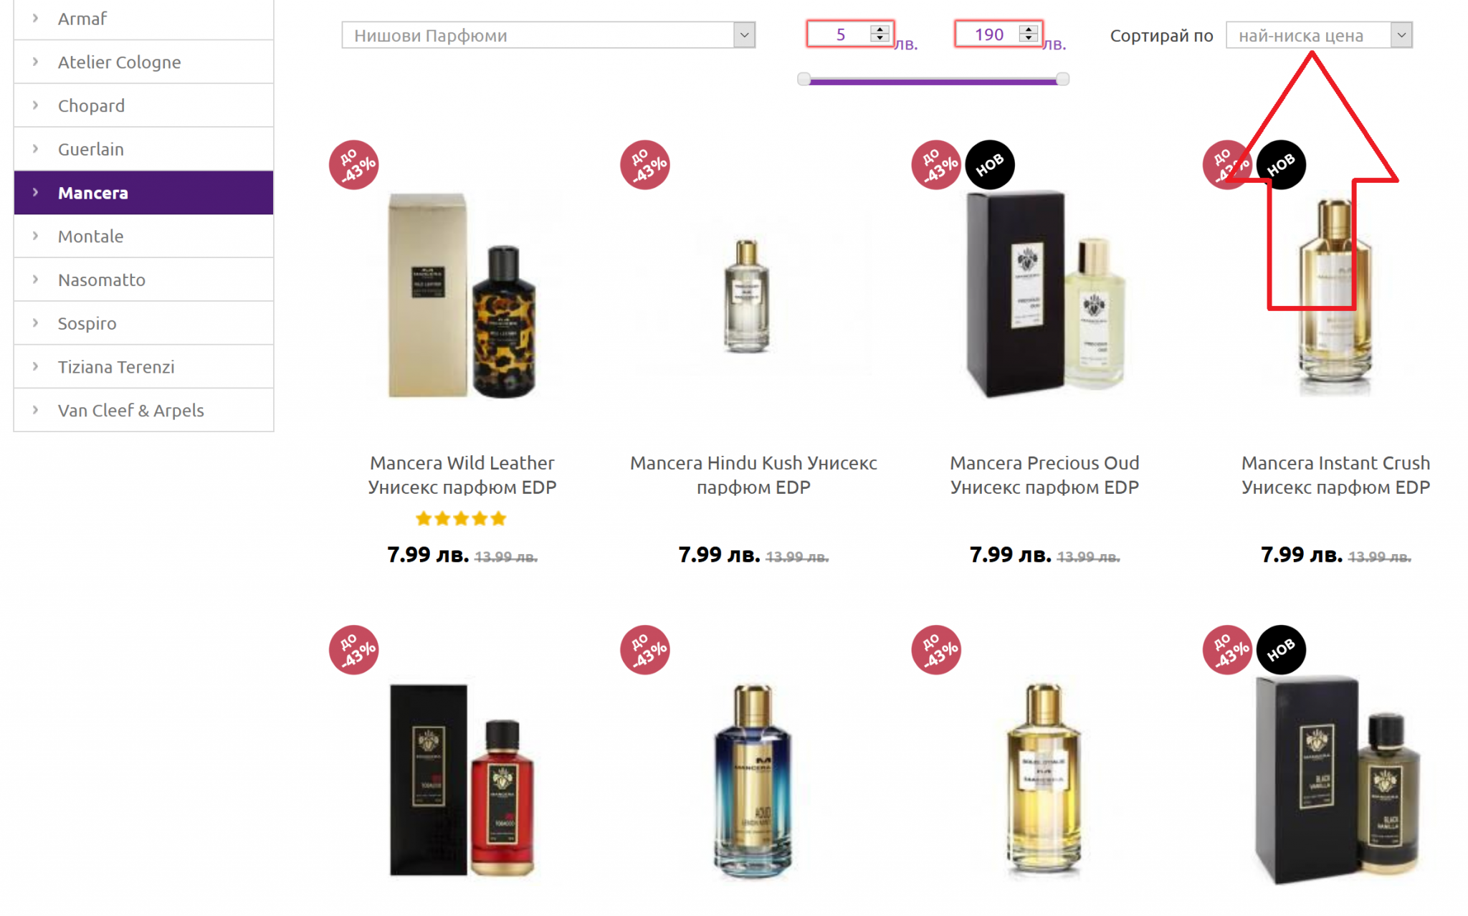
Task: Click the Van Cleef & Arpels chevron icon
Action: 35,411
